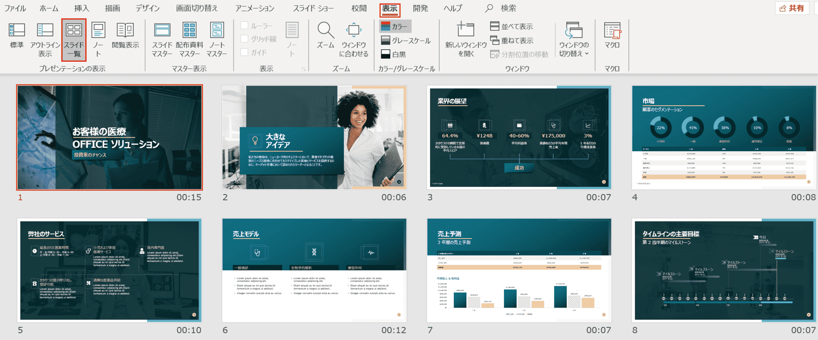The width and height of the screenshot is (818, 340).
Task: Expand ウィンドウの切り替え dropdown
Action: (574, 40)
